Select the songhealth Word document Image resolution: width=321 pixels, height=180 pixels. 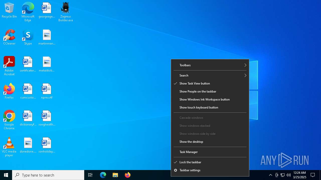tap(47, 118)
